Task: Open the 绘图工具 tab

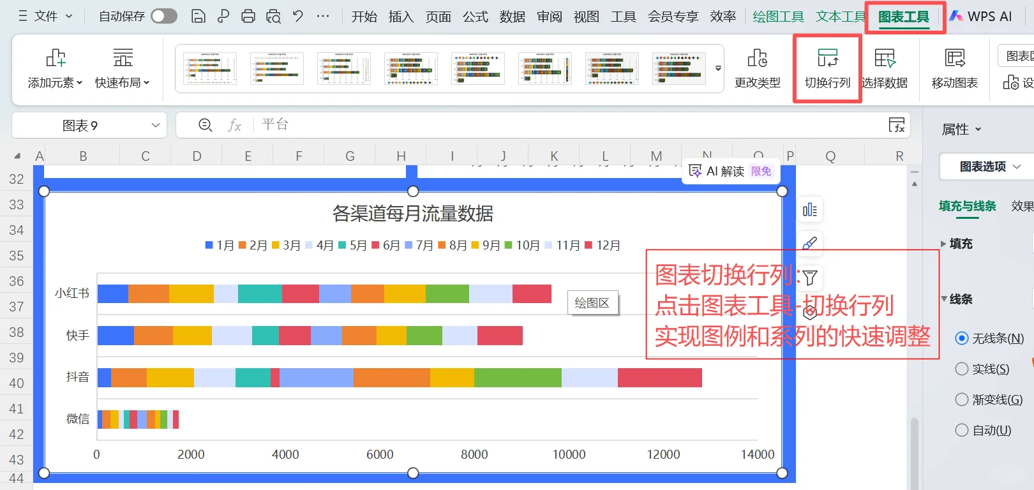Action: click(778, 17)
